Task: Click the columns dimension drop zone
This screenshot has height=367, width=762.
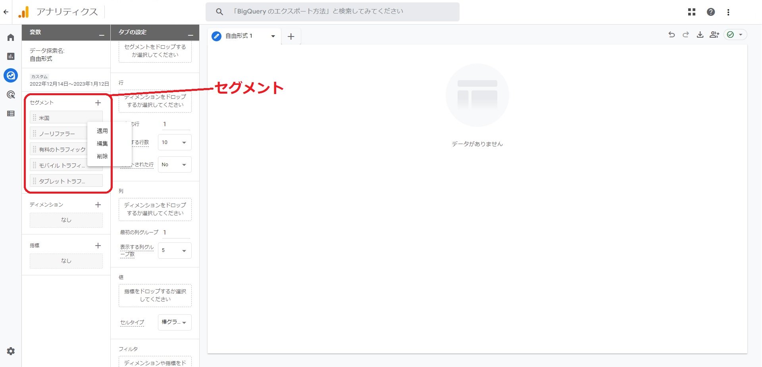Action: click(x=155, y=209)
